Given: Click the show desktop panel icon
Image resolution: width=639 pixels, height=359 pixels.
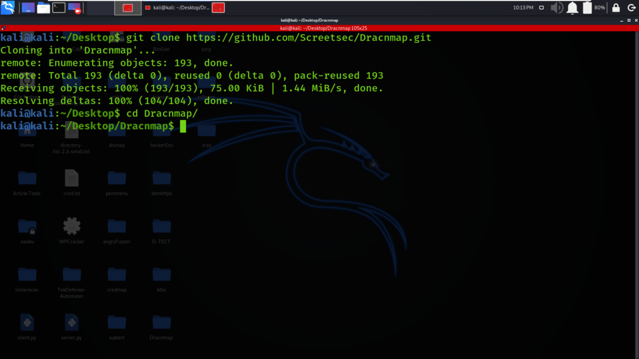Looking at the screenshot, I should pyautogui.click(x=28, y=8).
